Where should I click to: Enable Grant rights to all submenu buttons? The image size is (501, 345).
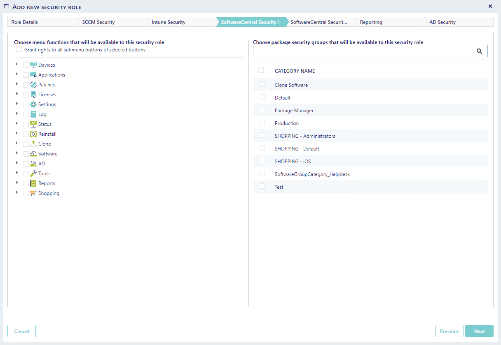(x=19, y=50)
